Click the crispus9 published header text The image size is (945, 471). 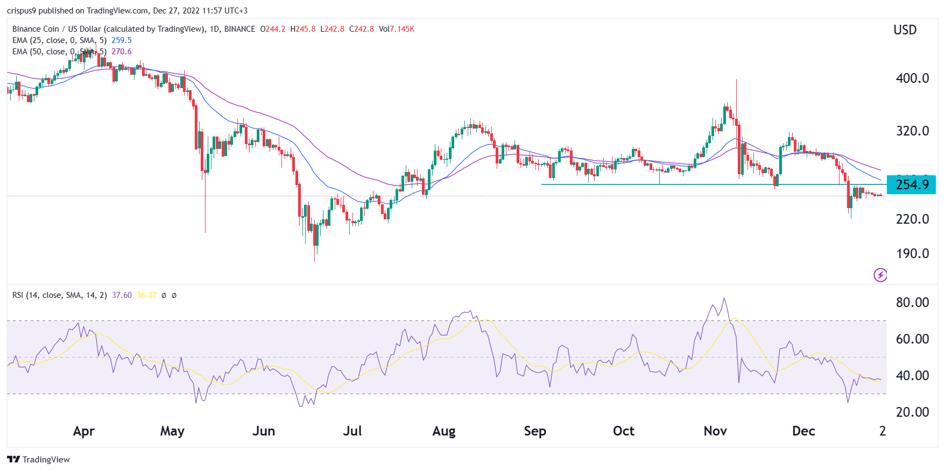tap(127, 11)
